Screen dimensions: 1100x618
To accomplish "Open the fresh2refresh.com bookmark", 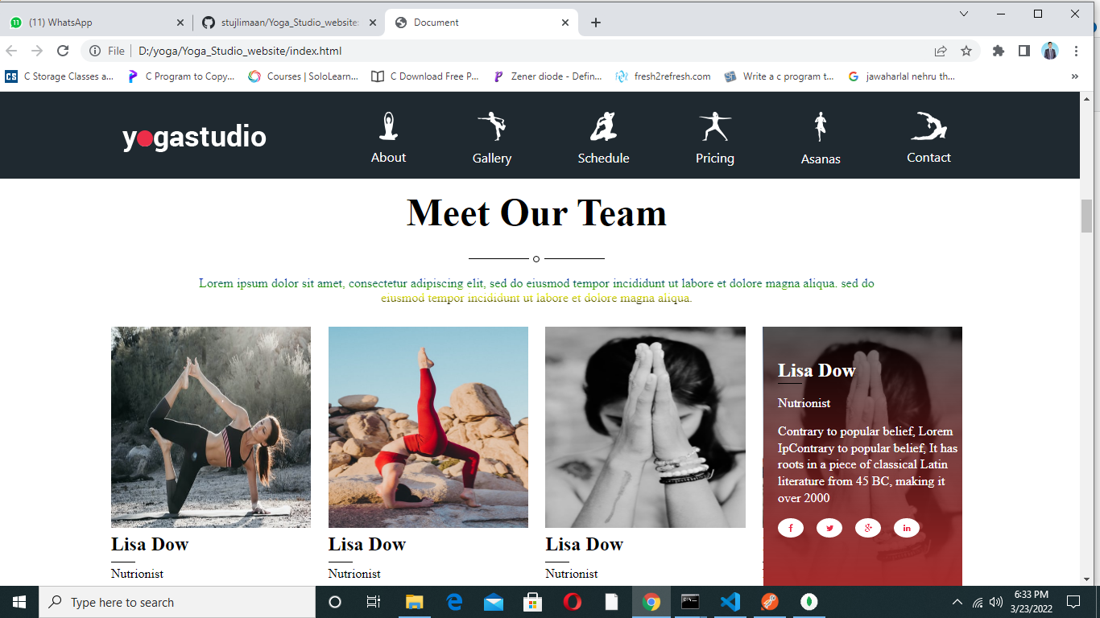I will 663,76.
